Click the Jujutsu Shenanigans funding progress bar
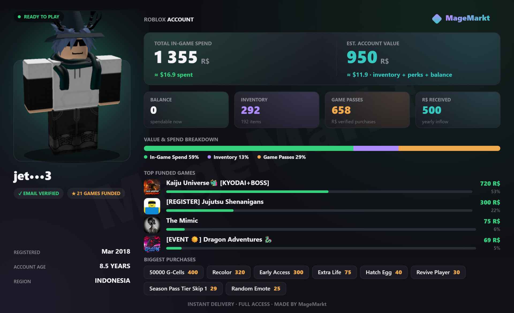Image resolution: width=514 pixels, height=313 pixels. [x=319, y=211]
